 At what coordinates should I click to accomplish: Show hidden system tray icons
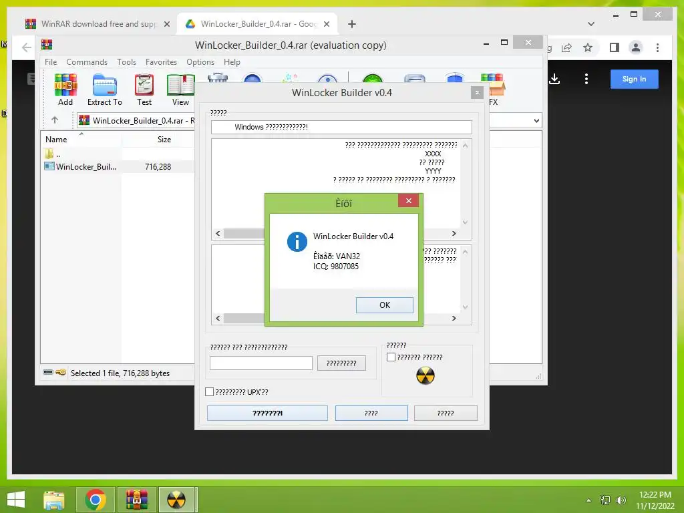(x=588, y=500)
